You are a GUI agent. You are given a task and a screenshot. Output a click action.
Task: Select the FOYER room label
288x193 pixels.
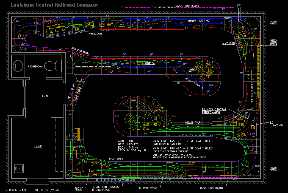(46, 96)
